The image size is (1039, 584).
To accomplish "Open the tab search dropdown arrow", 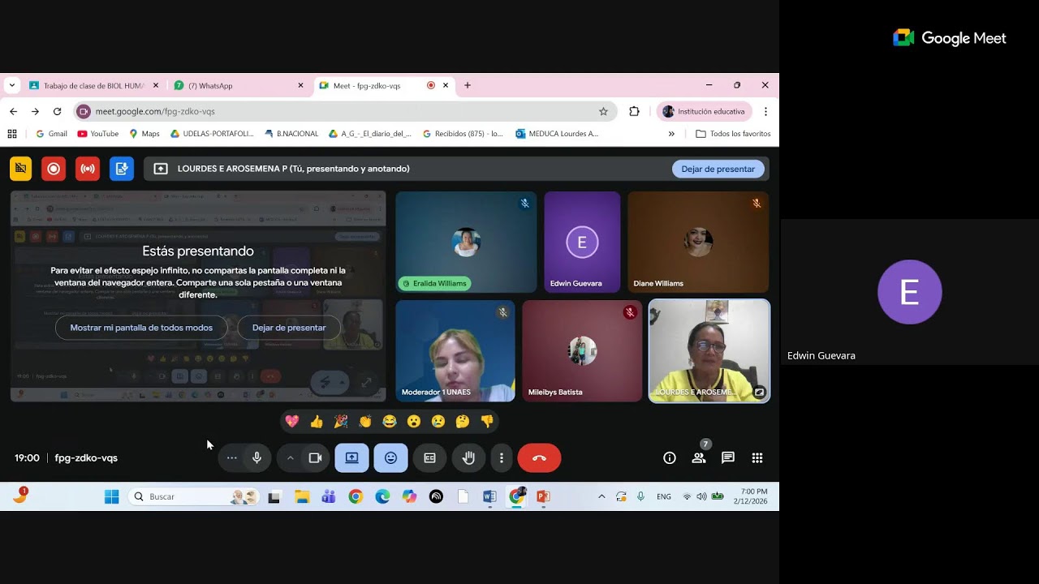I will 11,85.
